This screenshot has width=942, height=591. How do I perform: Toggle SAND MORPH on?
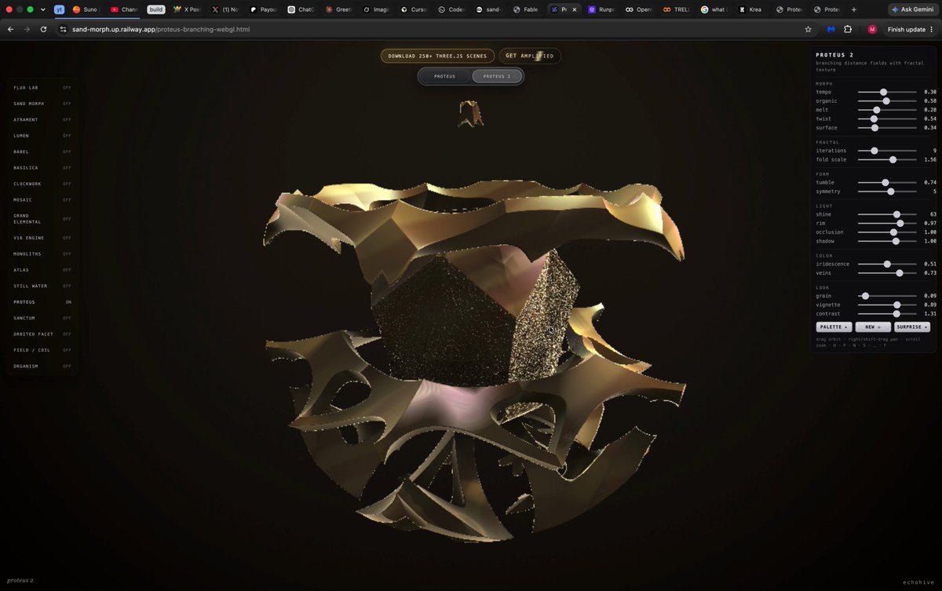click(x=42, y=104)
